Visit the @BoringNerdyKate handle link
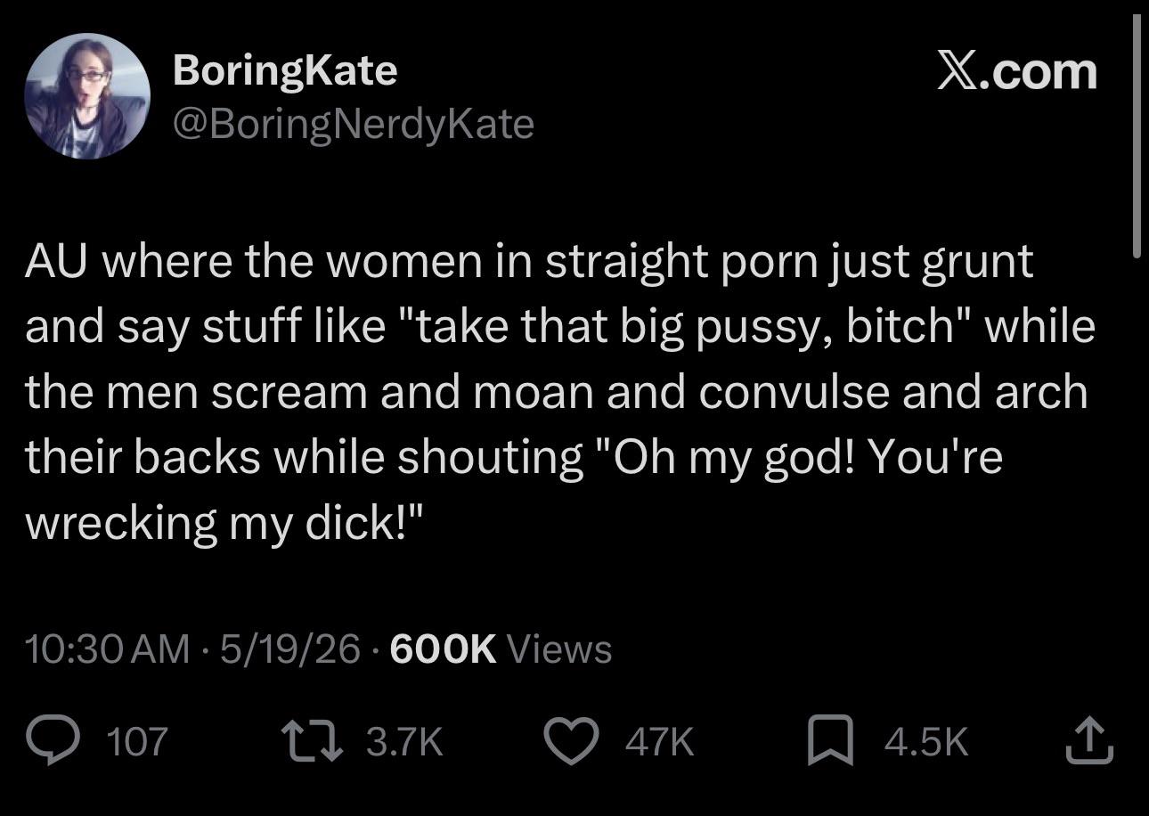Screen dimensions: 1149x816 coord(353,124)
